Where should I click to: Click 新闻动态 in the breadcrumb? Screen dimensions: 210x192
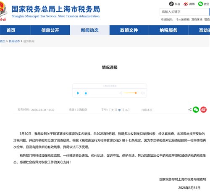pos(14,41)
